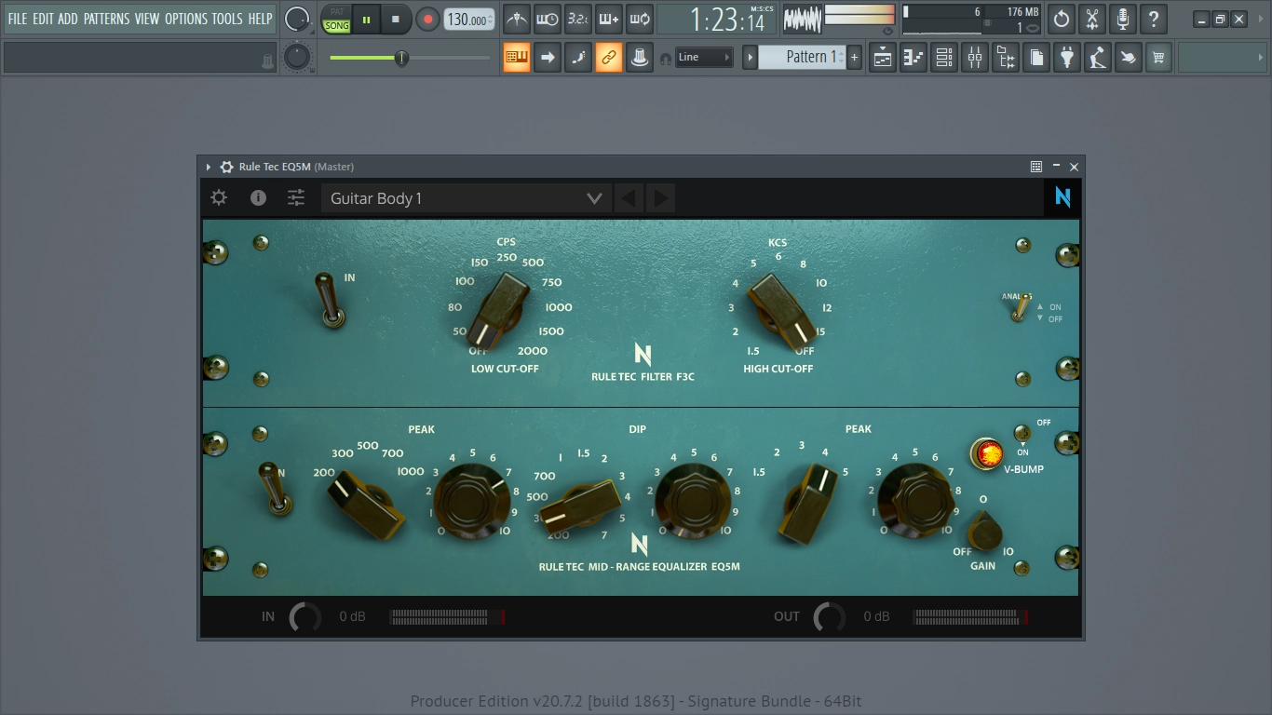Open the TOOLS menu
Screen dimensions: 1272x715
[227, 19]
